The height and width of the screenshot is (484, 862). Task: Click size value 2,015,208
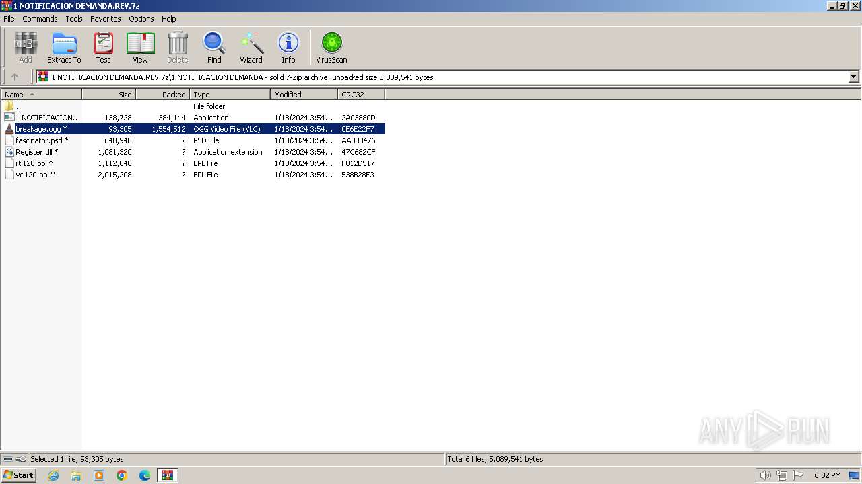pos(114,175)
